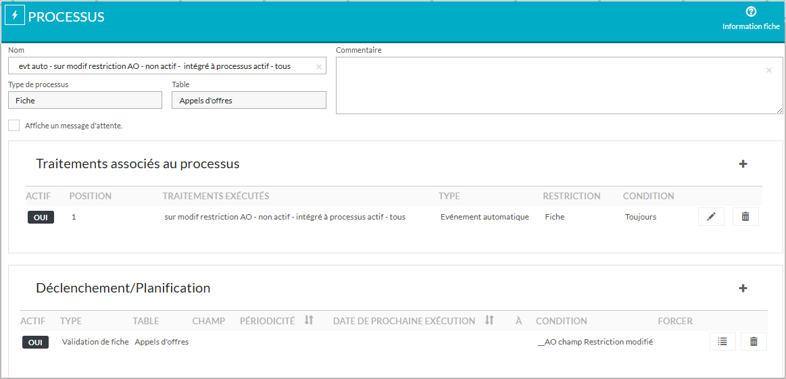Click TABLE header in Déclenchement section
Screen dimensions: 786x379
[146, 320]
